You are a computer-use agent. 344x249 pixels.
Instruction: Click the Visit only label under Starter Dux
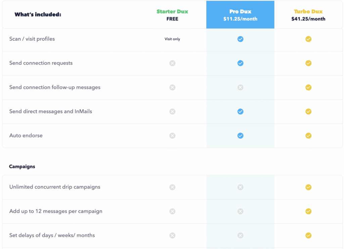click(x=172, y=39)
